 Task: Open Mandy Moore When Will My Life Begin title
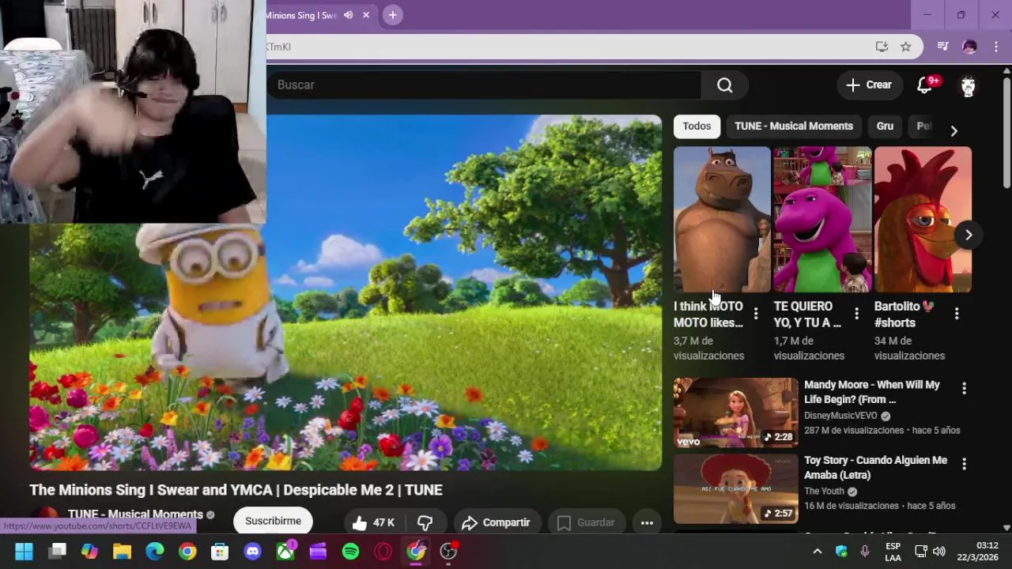click(x=872, y=392)
